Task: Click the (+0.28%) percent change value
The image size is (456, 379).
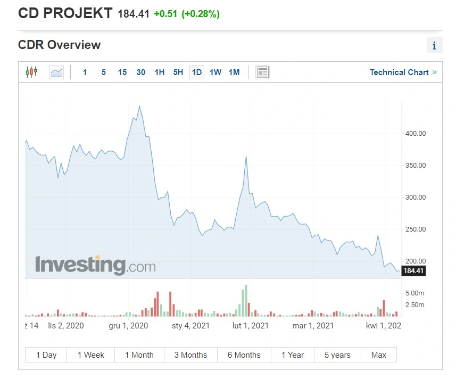Action: point(201,14)
